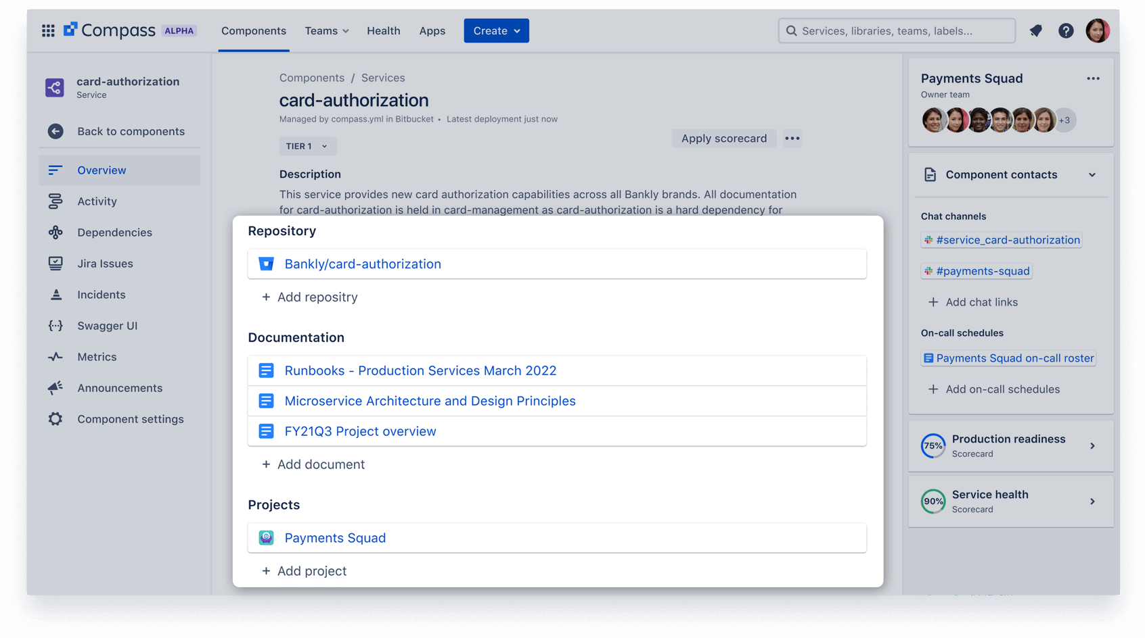This screenshot has width=1145, height=638.
Task: Click the Jira Issues sidebar icon
Action: click(55, 264)
